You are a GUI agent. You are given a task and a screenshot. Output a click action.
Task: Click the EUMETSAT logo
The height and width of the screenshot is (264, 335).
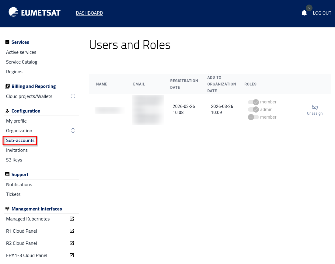pos(34,12)
